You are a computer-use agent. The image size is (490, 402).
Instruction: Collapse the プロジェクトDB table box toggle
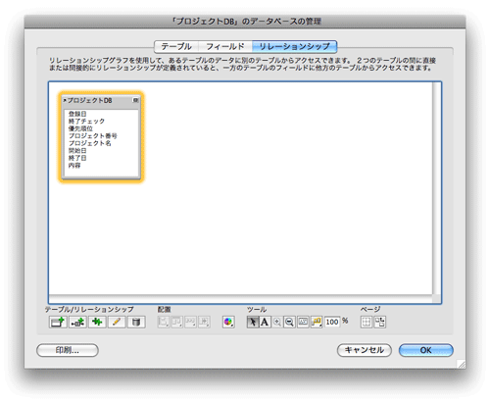click(x=135, y=100)
